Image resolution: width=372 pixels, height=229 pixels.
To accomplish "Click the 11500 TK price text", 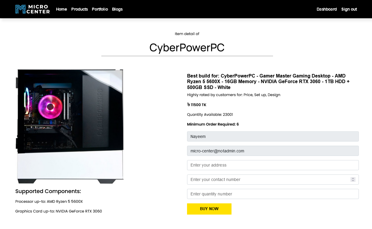I will 197,105.
